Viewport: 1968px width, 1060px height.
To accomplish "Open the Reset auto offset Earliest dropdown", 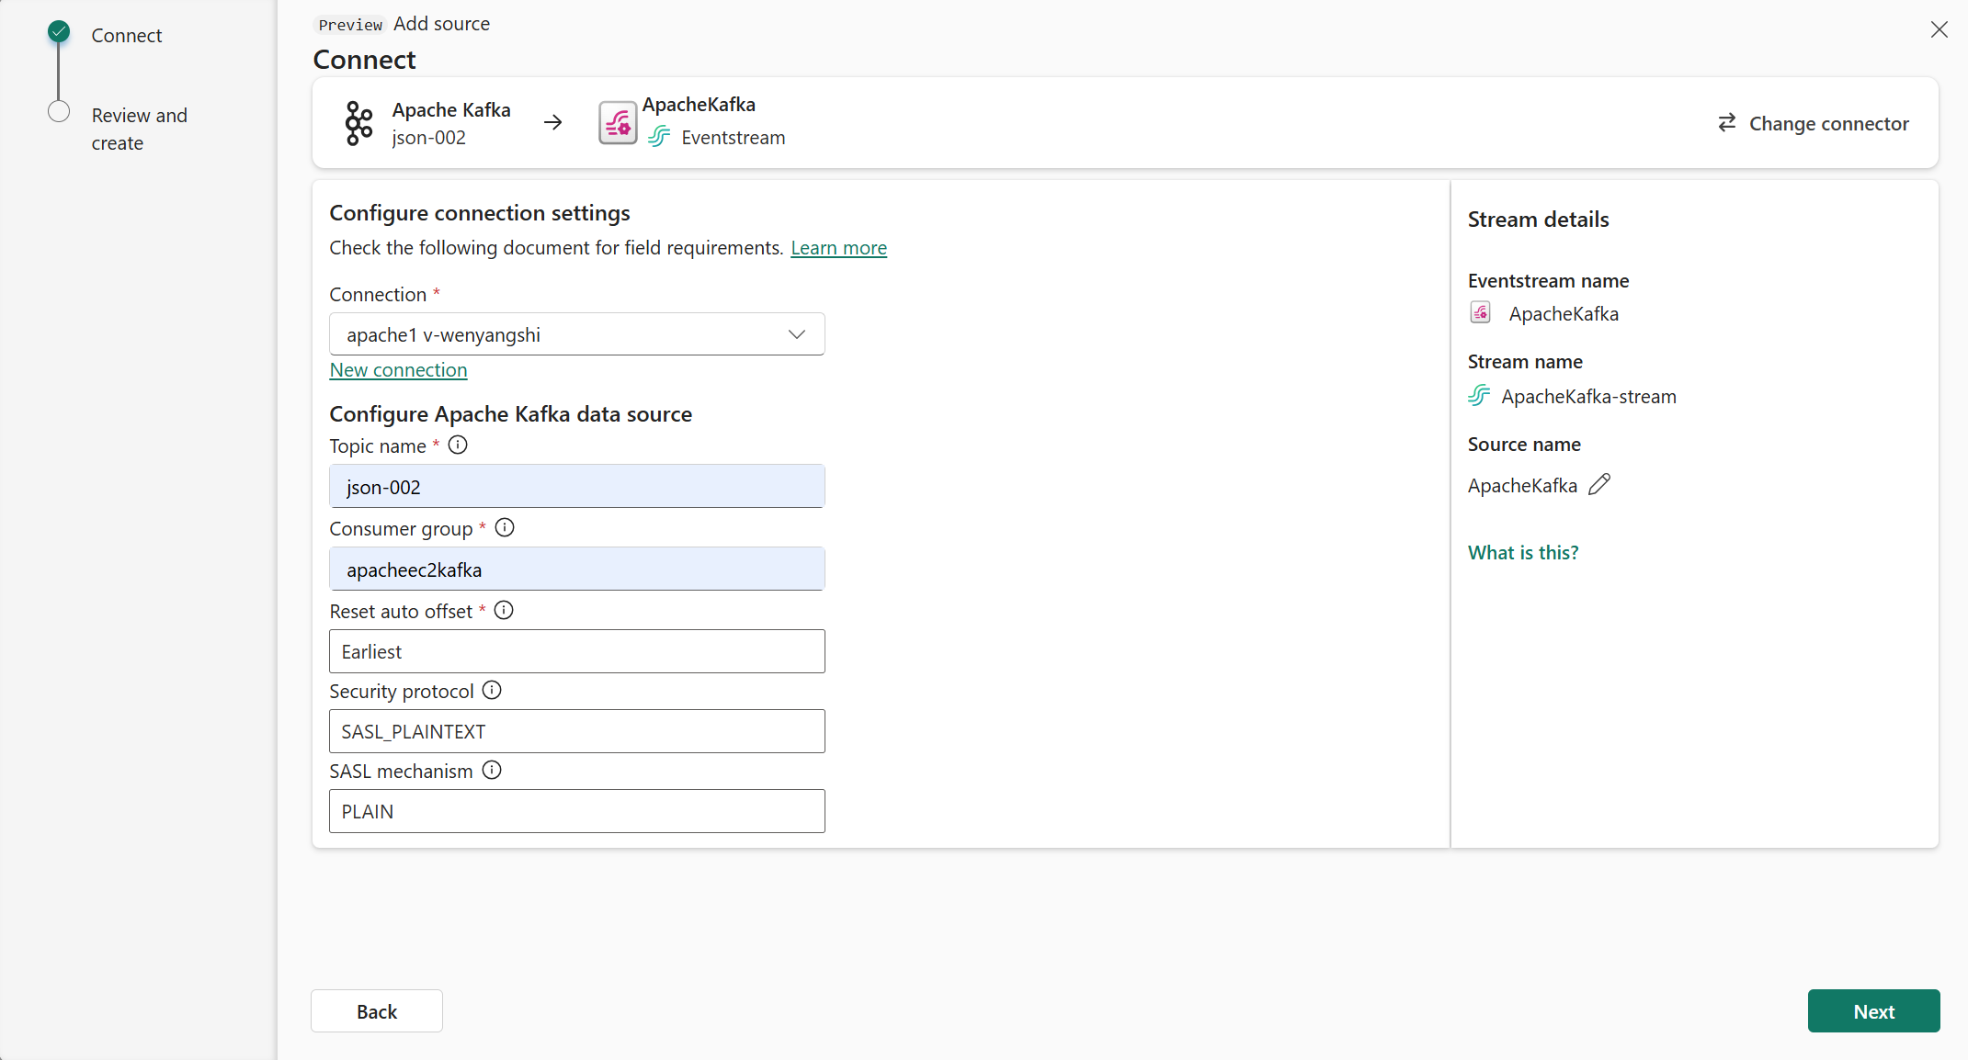I will pyautogui.click(x=577, y=651).
